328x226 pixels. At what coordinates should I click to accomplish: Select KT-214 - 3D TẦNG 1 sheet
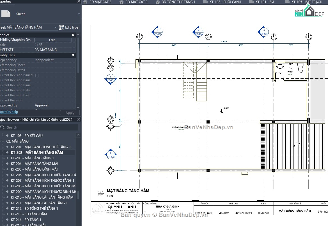tap(26, 220)
